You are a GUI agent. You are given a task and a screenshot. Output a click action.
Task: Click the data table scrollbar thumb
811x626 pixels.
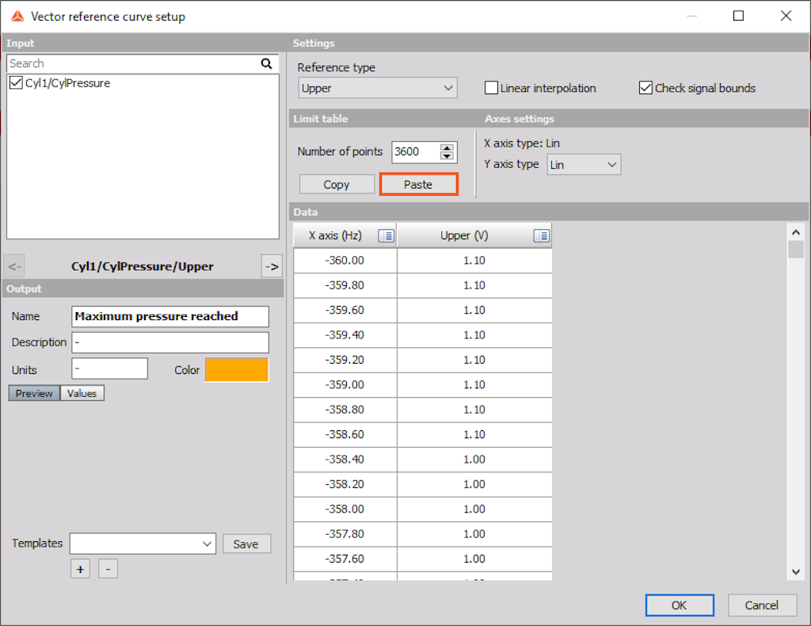[x=795, y=250]
